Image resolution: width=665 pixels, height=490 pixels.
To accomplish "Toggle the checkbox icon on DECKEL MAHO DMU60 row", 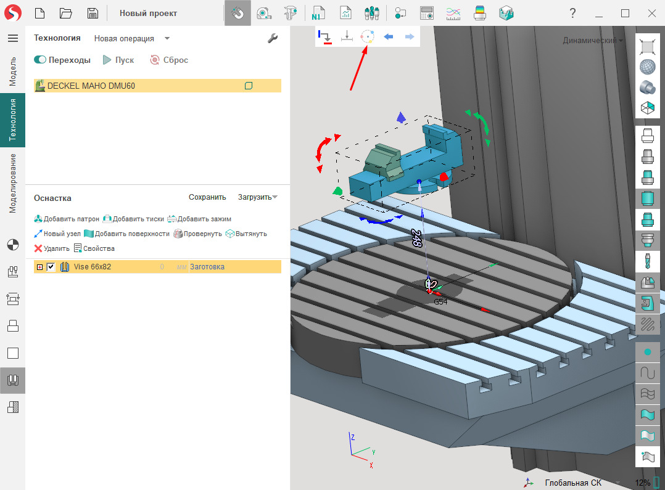I will click(x=249, y=86).
